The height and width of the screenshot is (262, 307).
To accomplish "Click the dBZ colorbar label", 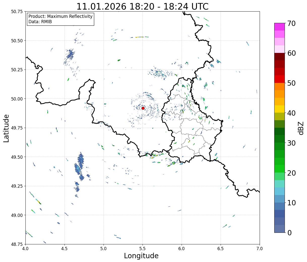I will click(x=301, y=128).
